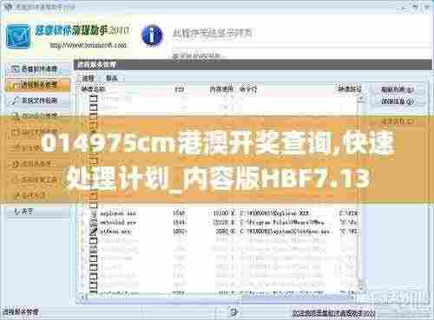Open the website URL link under title
The height and width of the screenshot is (320, 434).
89,45
